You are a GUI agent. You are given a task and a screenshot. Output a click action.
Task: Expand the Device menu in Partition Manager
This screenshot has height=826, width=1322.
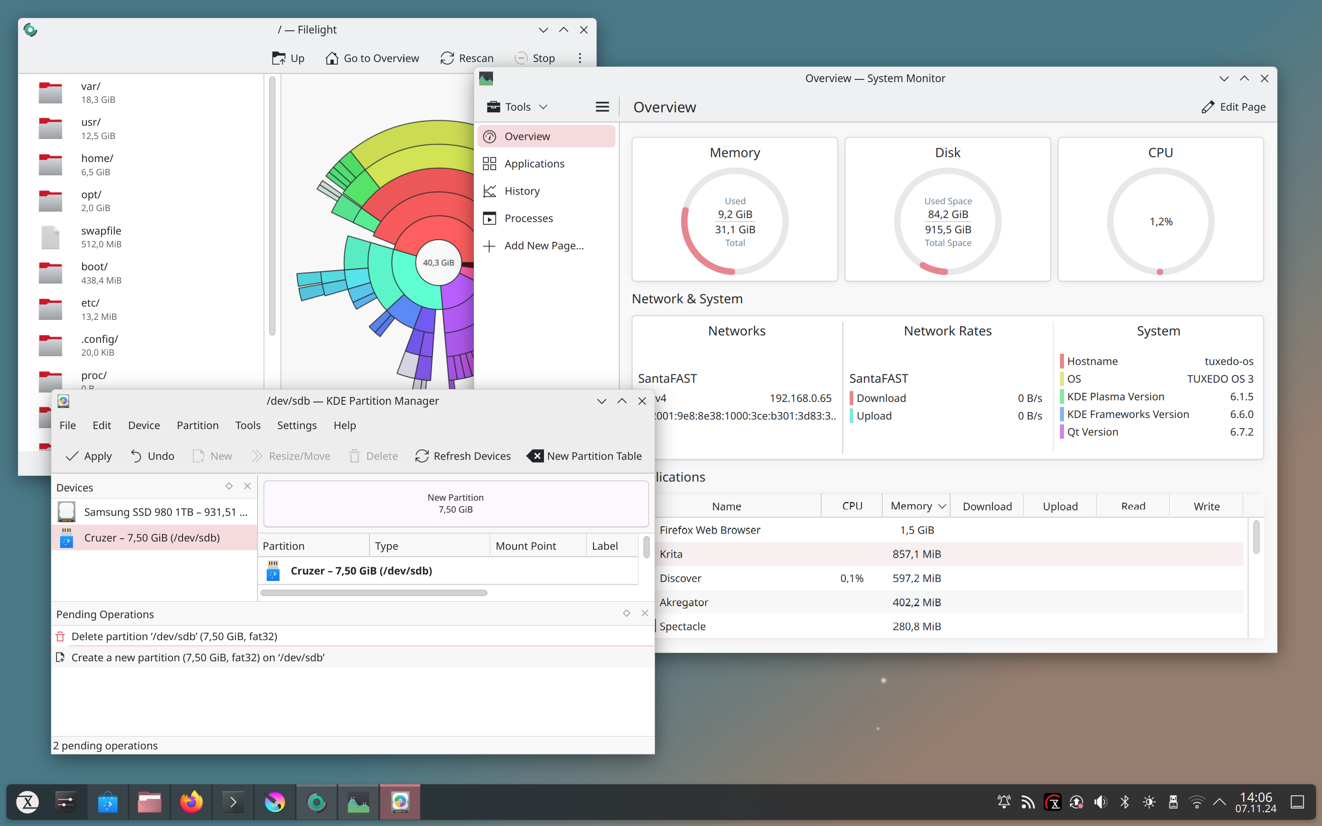144,424
